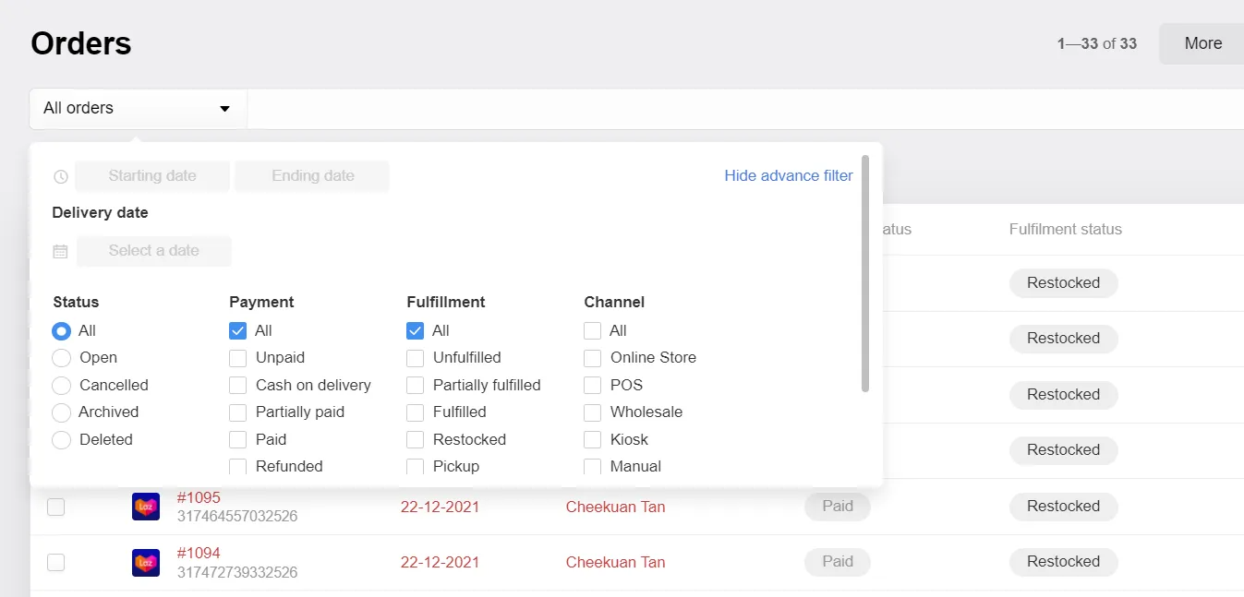Check the Online Store channel filter
This screenshot has width=1244, height=597.
coord(591,357)
